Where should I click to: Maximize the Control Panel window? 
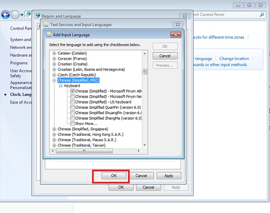(249, 5)
